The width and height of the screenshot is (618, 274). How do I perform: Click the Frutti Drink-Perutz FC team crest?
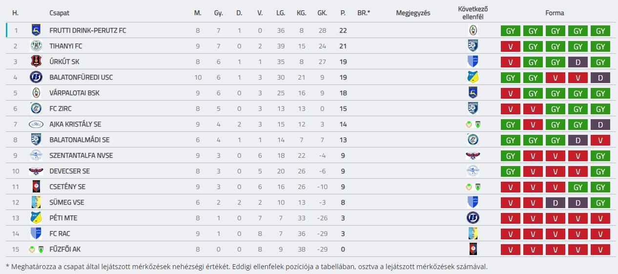click(36, 30)
